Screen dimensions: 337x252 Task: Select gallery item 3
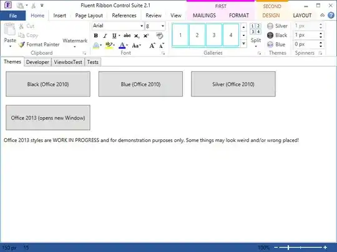(214, 35)
